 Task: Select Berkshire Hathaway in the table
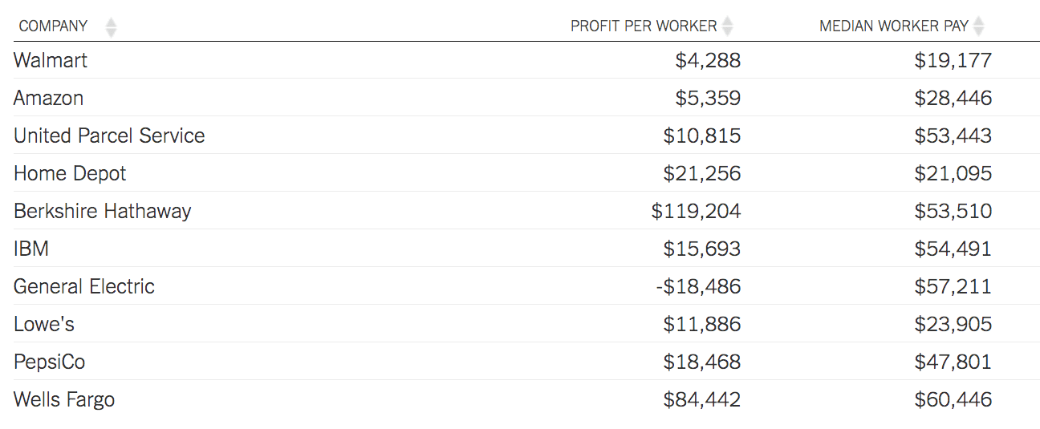pos(103,211)
